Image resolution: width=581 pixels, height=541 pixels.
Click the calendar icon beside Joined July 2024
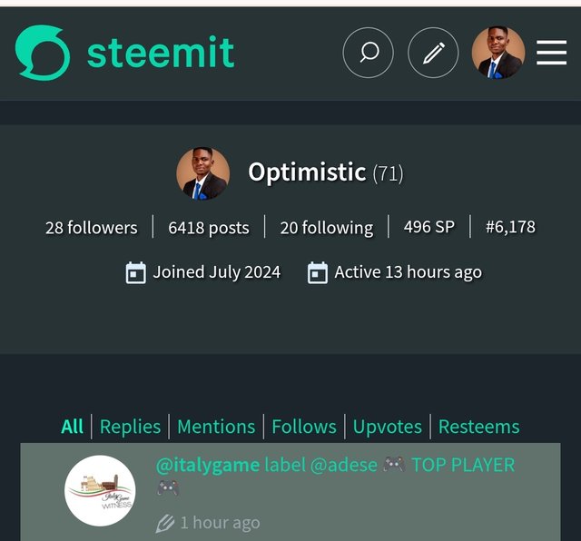(135, 272)
